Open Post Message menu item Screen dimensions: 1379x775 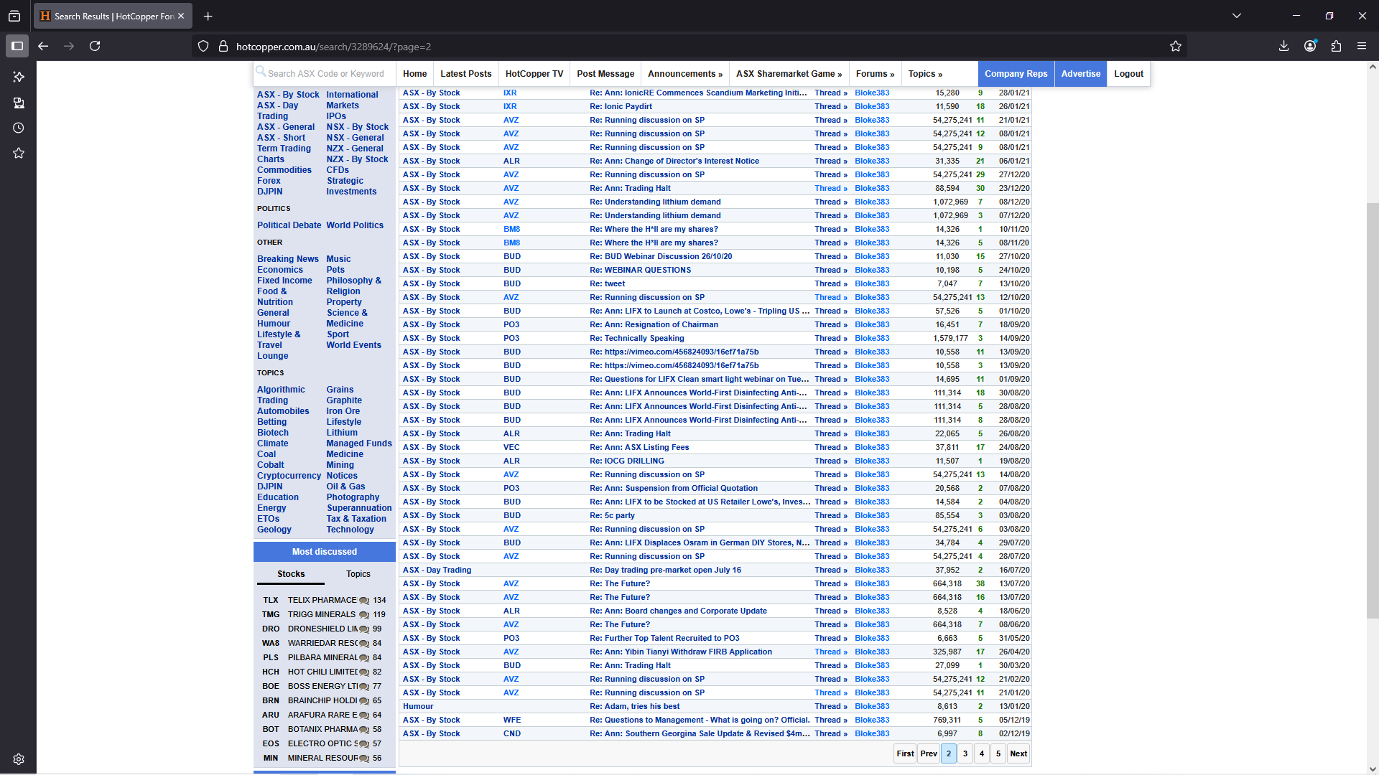point(605,73)
